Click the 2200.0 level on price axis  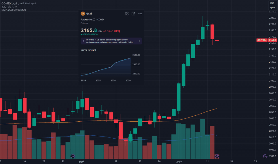click(x=273, y=18)
